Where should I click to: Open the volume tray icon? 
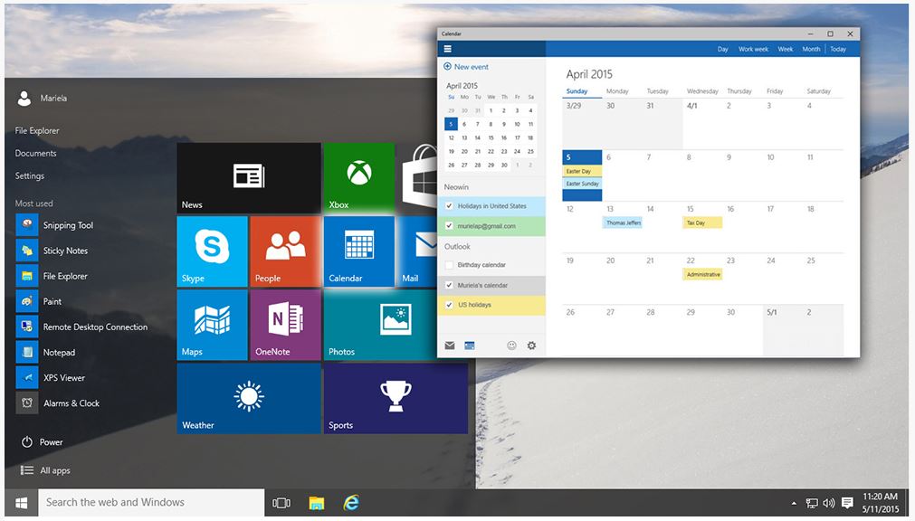coord(829,503)
